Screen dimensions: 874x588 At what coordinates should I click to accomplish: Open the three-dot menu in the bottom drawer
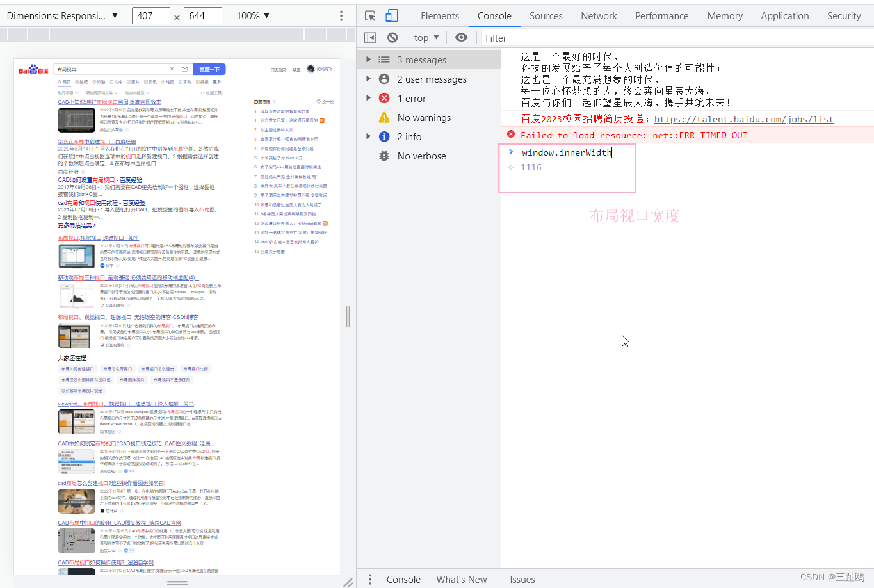click(370, 579)
